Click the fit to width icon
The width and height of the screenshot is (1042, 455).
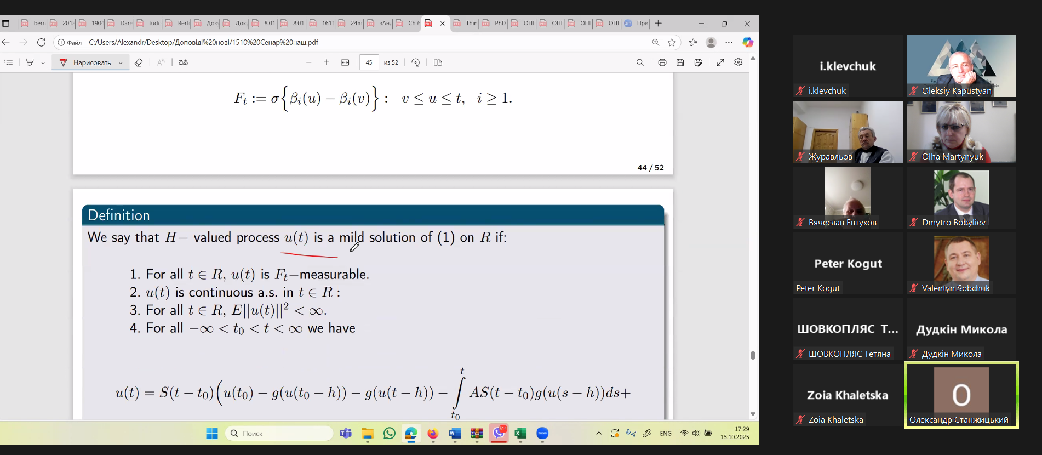pos(345,62)
